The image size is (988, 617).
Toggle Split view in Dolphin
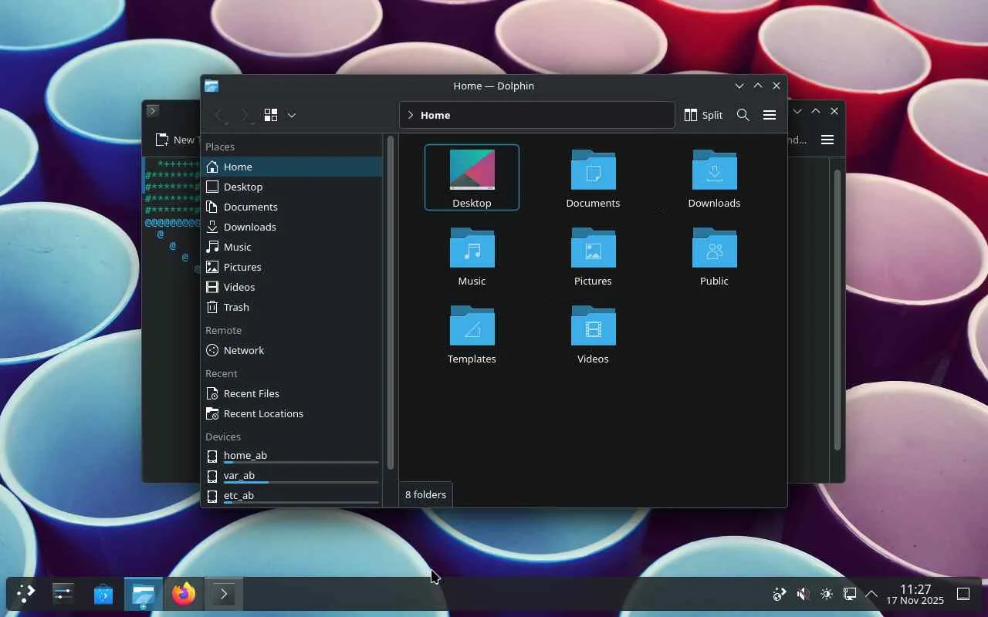703,115
